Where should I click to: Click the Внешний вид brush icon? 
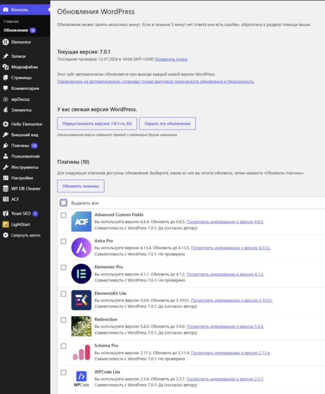[x=5, y=135]
